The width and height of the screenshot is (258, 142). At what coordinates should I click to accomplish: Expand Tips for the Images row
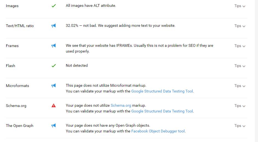tap(240, 6)
